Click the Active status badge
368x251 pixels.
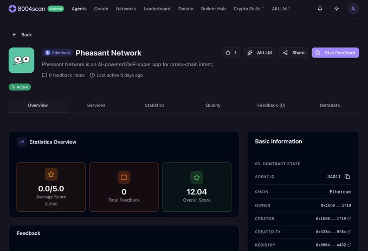click(x=20, y=87)
